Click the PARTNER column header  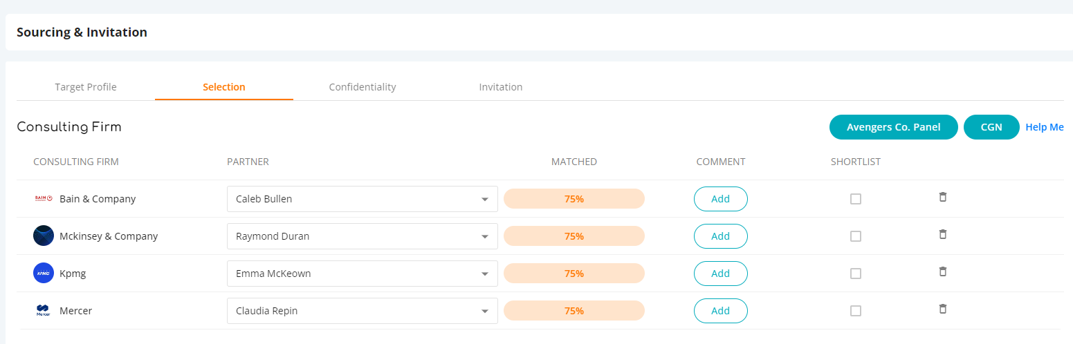click(248, 162)
